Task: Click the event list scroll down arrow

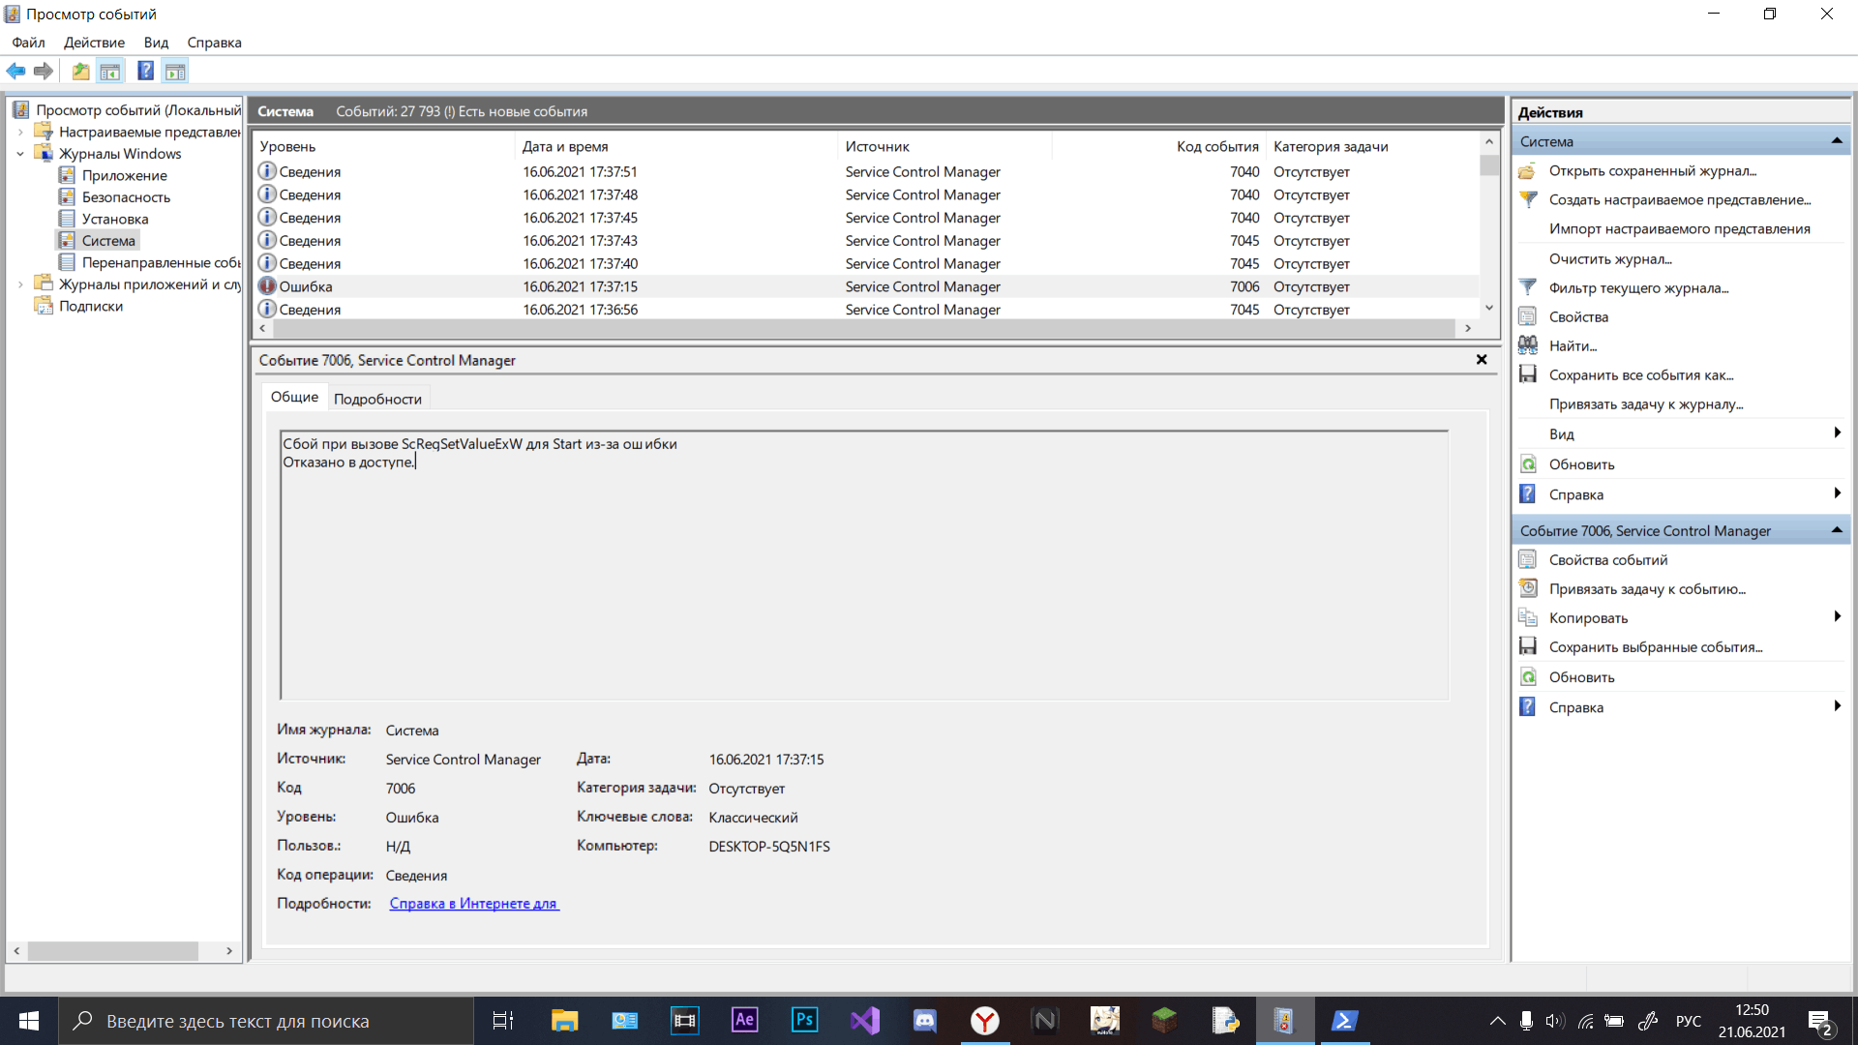Action: pos(1489,308)
